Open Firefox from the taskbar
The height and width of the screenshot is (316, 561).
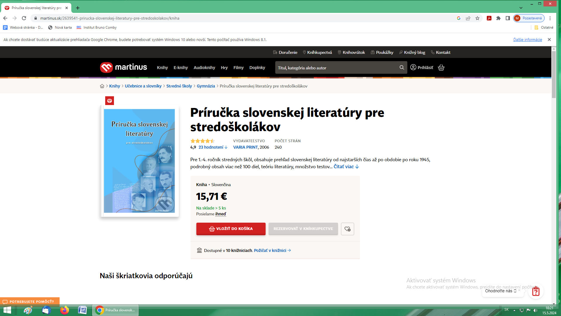64,310
